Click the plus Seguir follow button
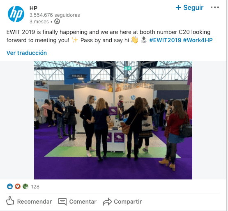This screenshot has height=211, width=228. [x=189, y=7]
